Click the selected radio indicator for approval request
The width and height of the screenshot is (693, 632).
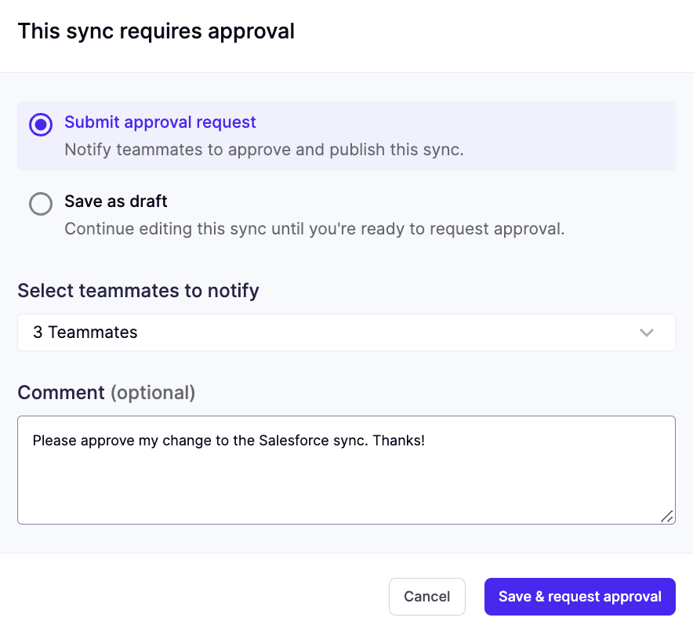[x=40, y=125]
